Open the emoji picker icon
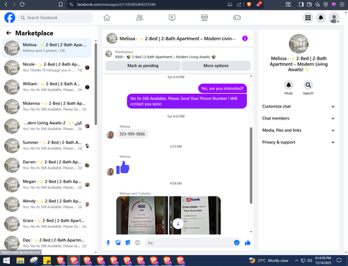Viewport: 348px width, 266px height. coord(237,242)
